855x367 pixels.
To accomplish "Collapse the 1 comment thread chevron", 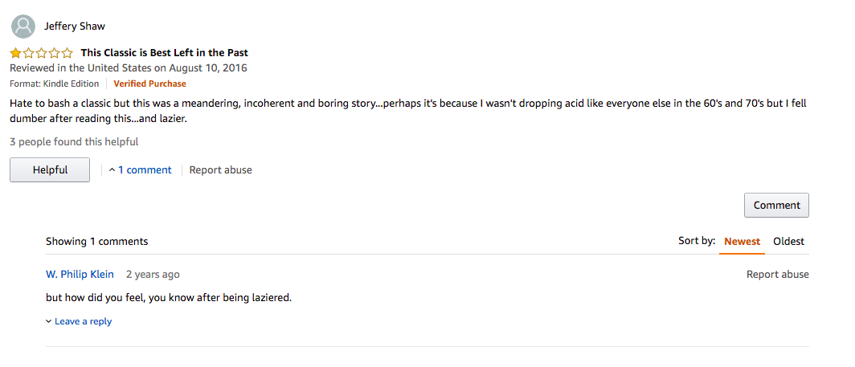I will (x=112, y=170).
